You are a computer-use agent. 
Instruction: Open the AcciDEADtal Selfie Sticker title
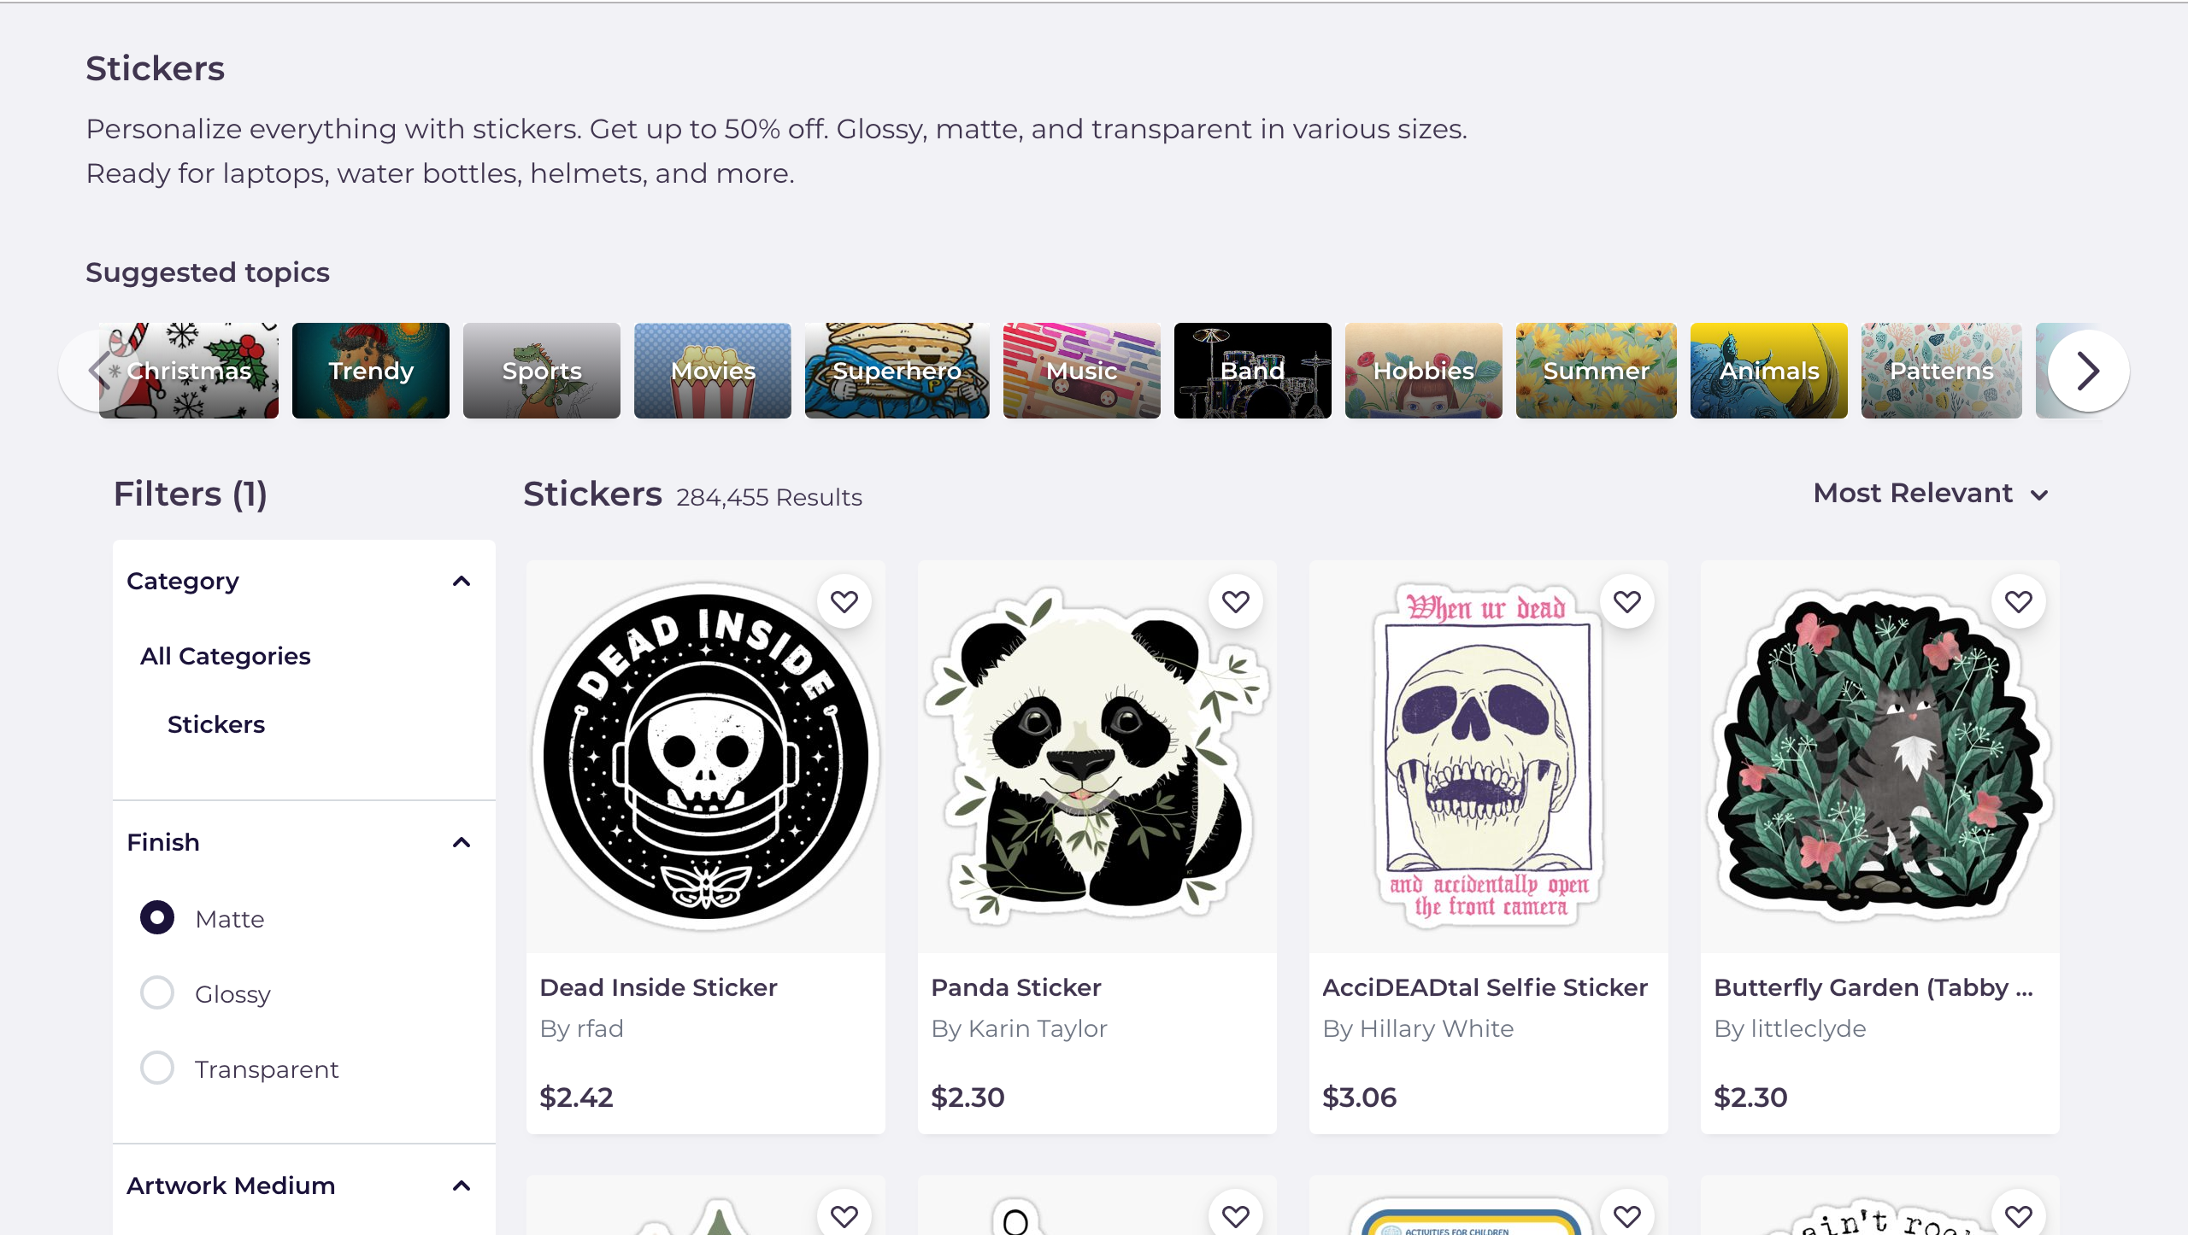coord(1485,987)
